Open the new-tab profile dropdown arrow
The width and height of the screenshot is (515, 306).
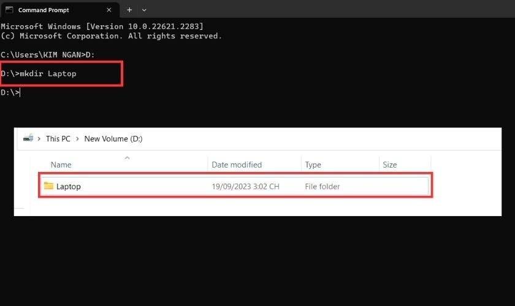pyautogui.click(x=145, y=10)
